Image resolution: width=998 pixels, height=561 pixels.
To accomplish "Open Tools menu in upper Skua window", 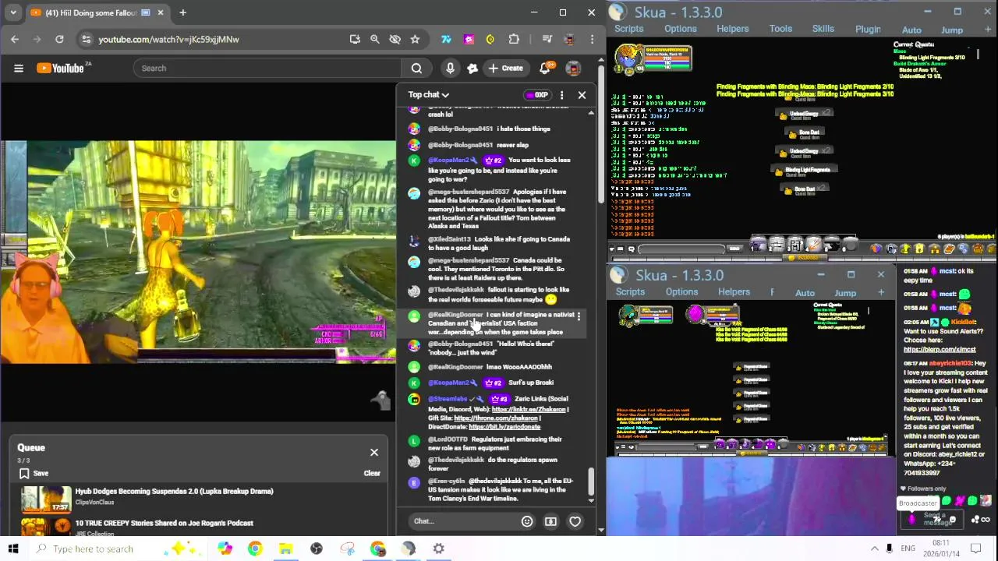I will 780,29.
